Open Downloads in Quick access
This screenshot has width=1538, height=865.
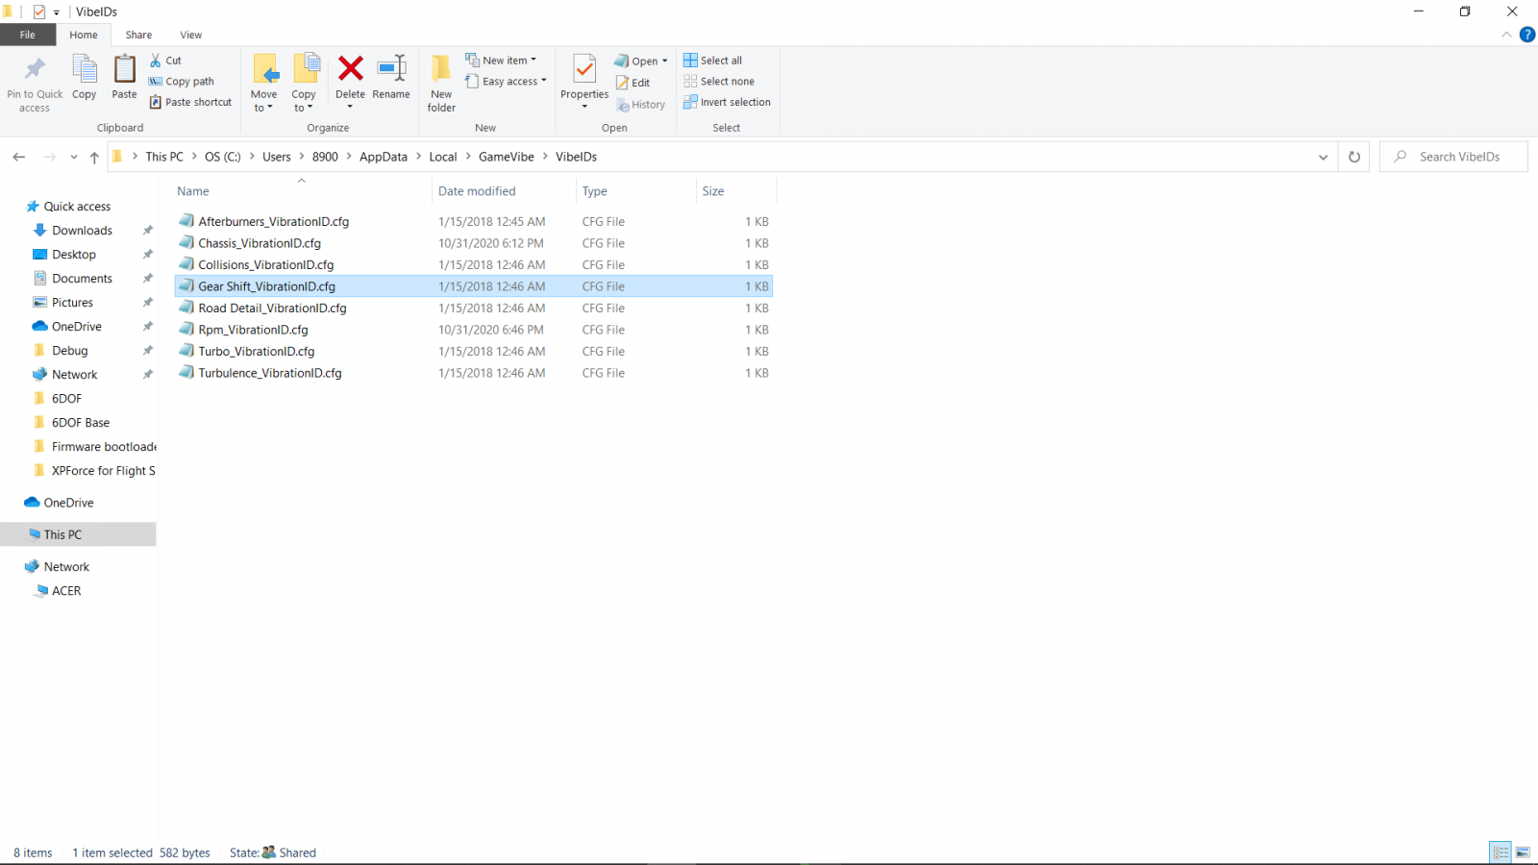(82, 231)
